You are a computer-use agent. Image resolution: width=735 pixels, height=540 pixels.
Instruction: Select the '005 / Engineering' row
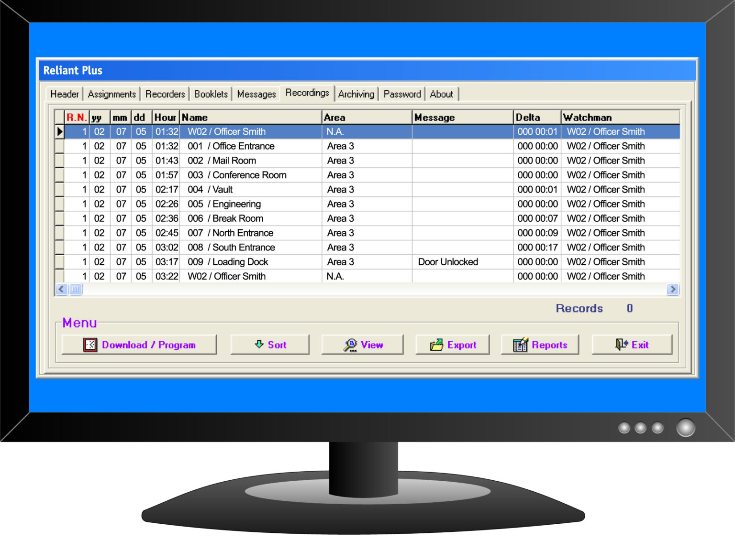click(x=367, y=204)
